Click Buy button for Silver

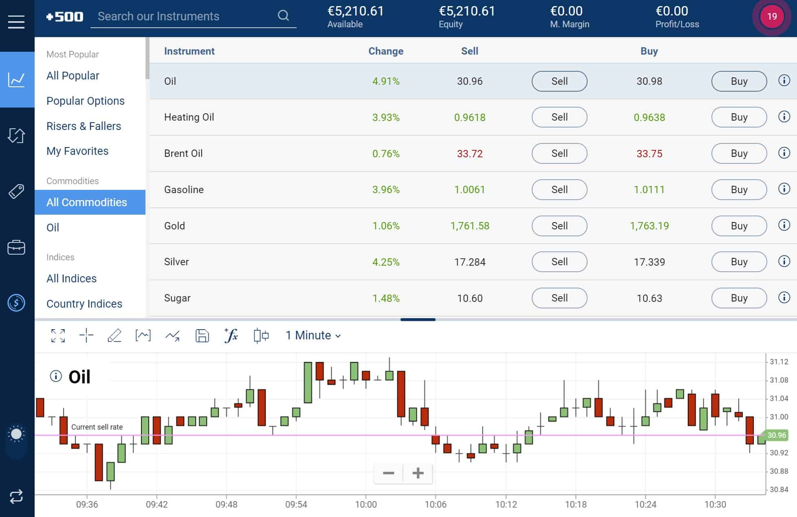point(739,262)
